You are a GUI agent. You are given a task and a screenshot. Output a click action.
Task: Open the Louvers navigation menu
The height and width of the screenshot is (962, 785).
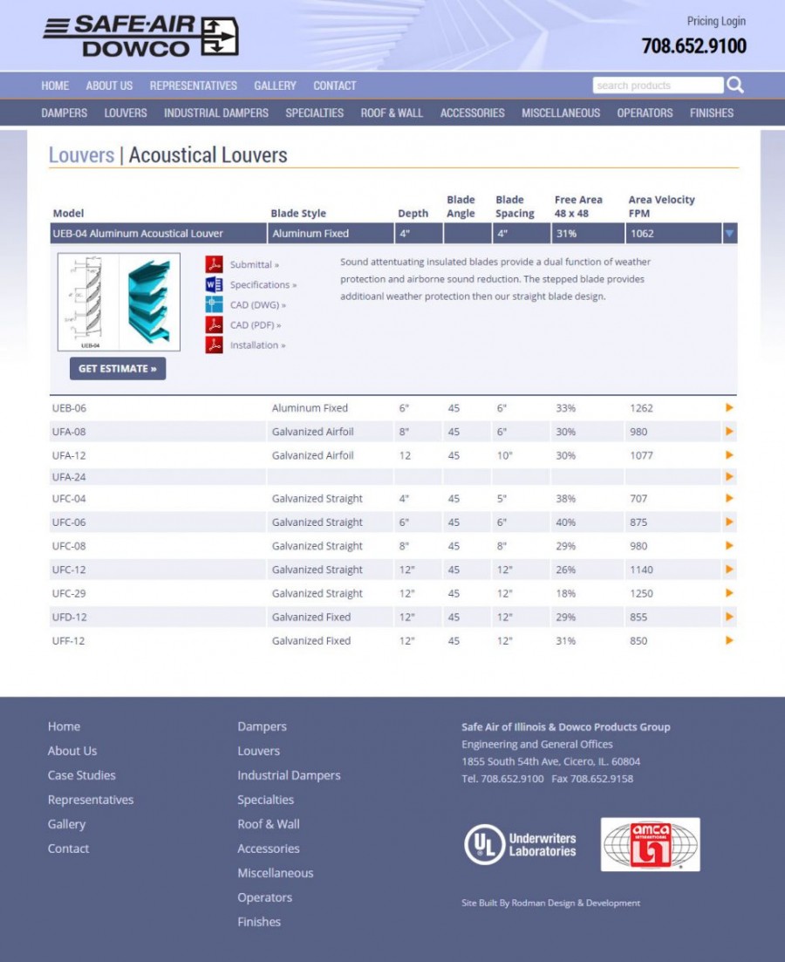[126, 113]
